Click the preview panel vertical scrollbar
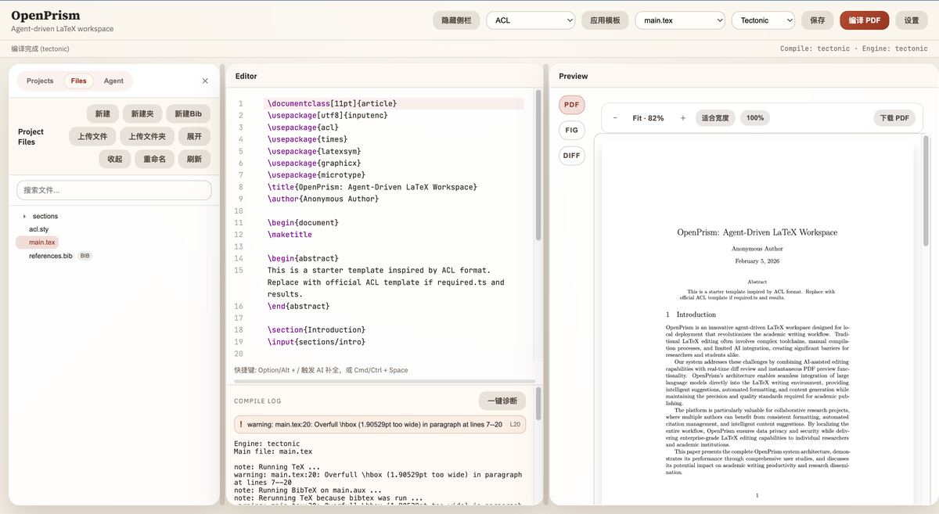This screenshot has height=514, width=939. pos(926,192)
